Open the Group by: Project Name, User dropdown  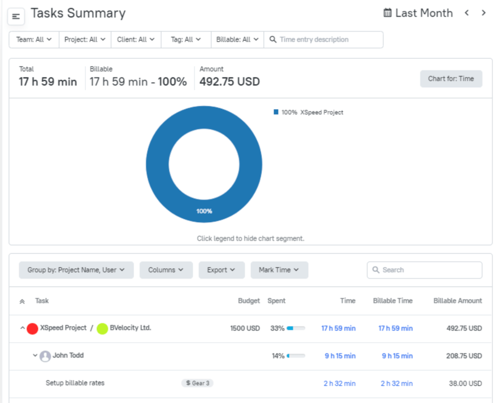click(x=76, y=270)
